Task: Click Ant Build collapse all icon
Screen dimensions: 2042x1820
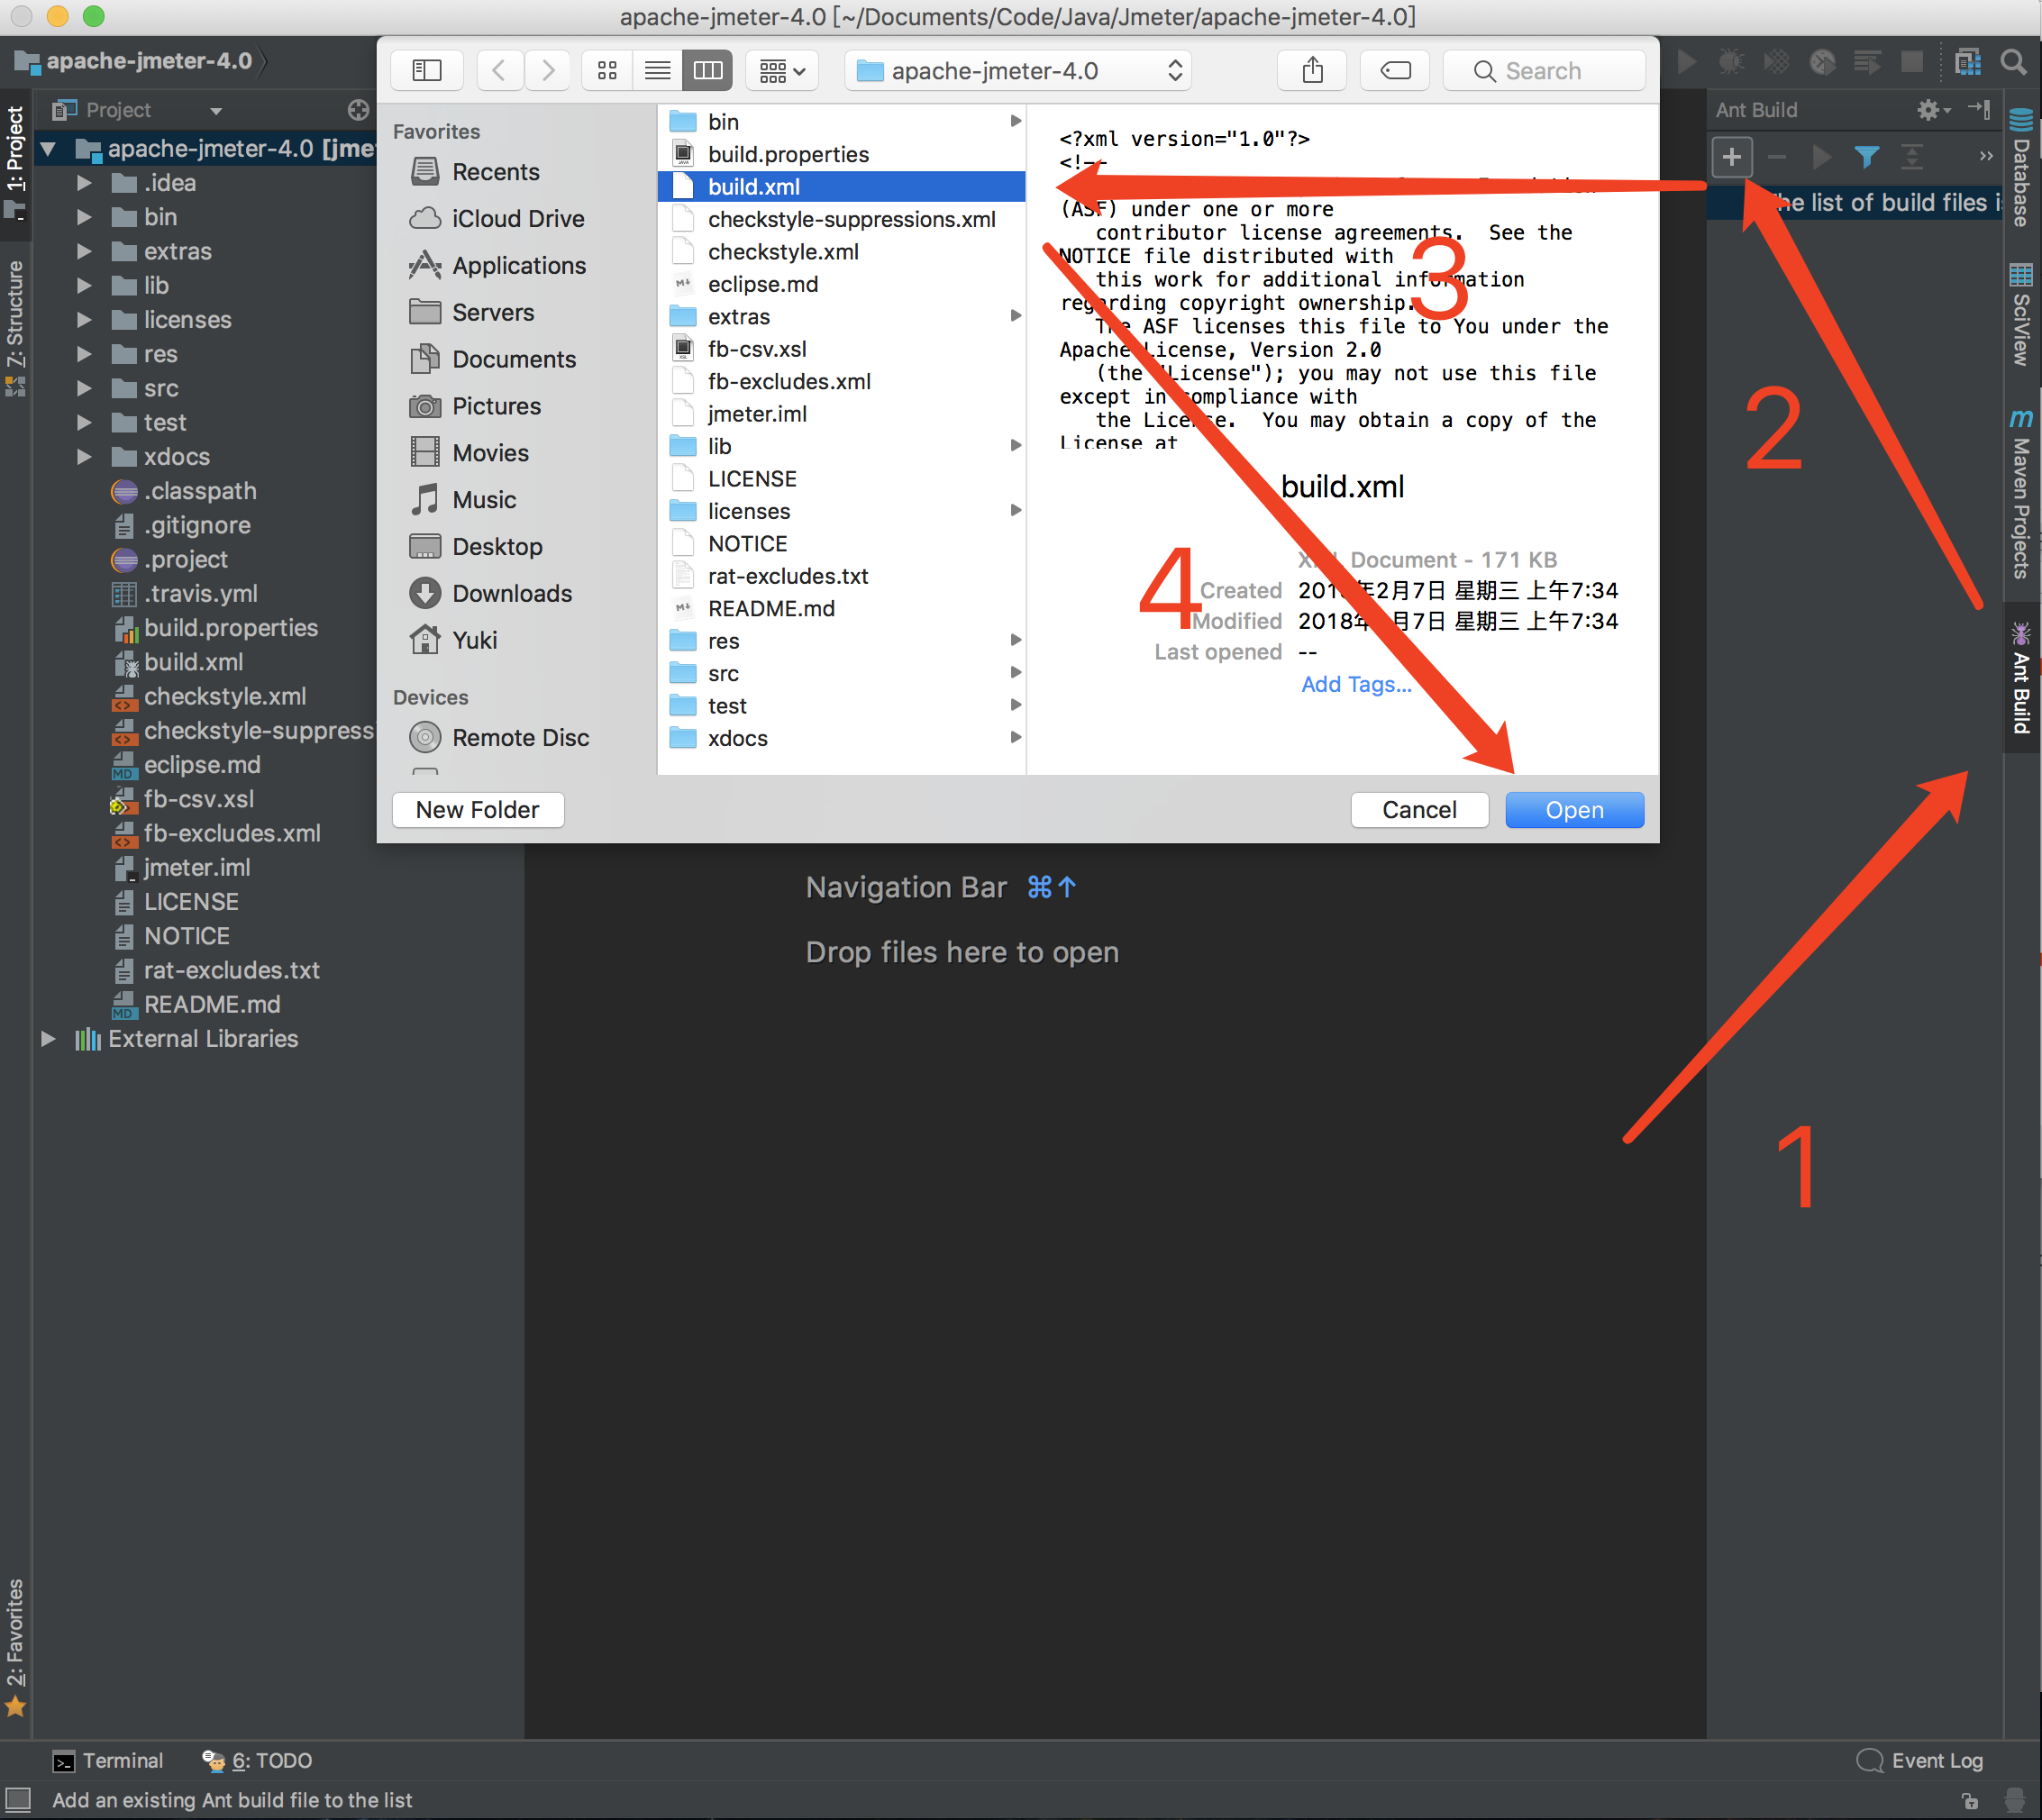Action: pos(1912,157)
